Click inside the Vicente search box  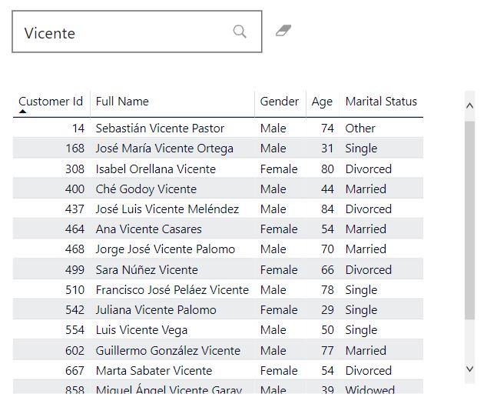(123, 32)
